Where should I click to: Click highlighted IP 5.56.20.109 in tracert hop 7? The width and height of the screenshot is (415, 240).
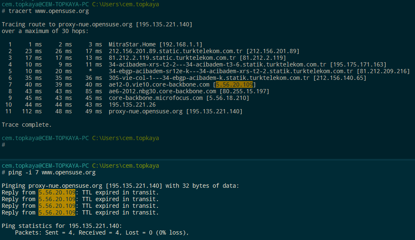tap(234, 85)
